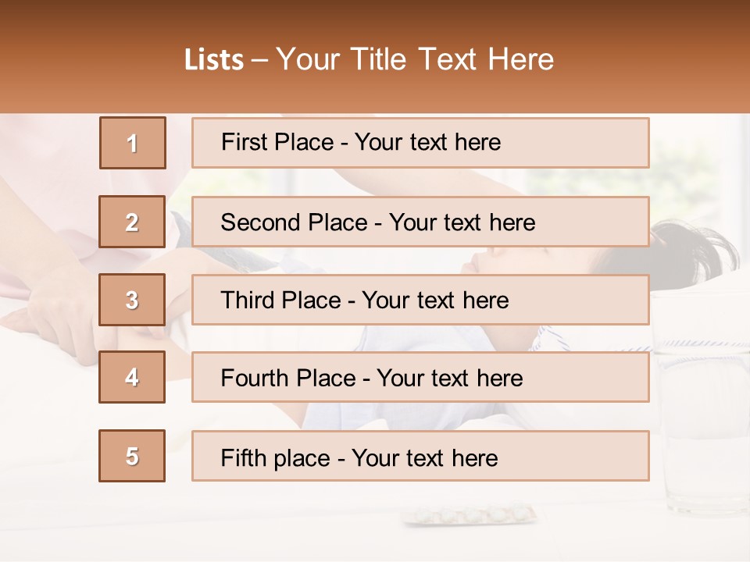Click the bold word "Lists" in title
This screenshot has width=750, height=562.
(214, 59)
